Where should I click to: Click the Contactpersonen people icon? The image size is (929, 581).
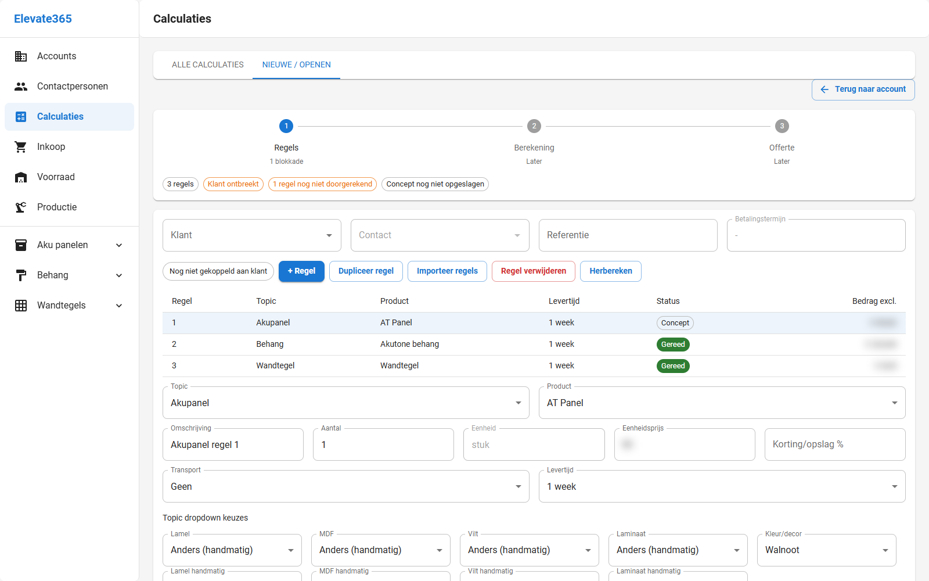click(21, 87)
